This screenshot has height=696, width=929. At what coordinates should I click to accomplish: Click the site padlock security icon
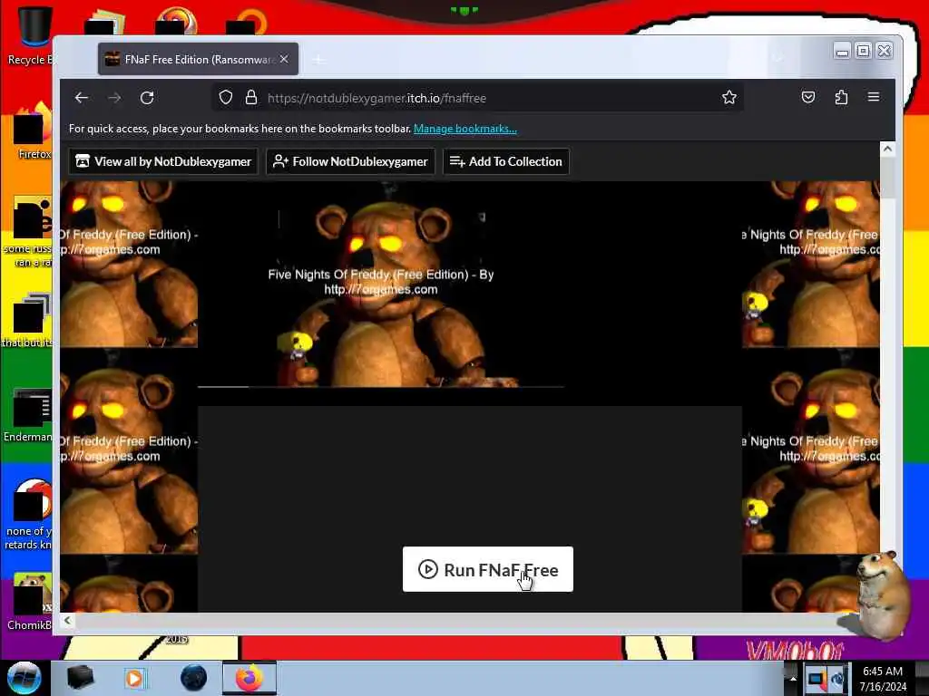click(251, 98)
